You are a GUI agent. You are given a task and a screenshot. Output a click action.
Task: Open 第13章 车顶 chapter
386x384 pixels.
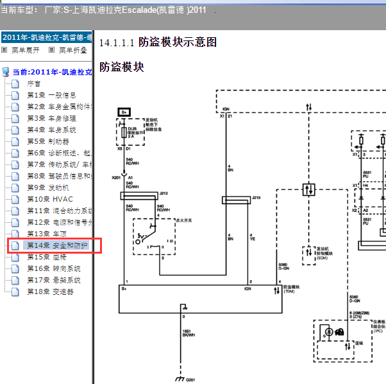point(47,234)
